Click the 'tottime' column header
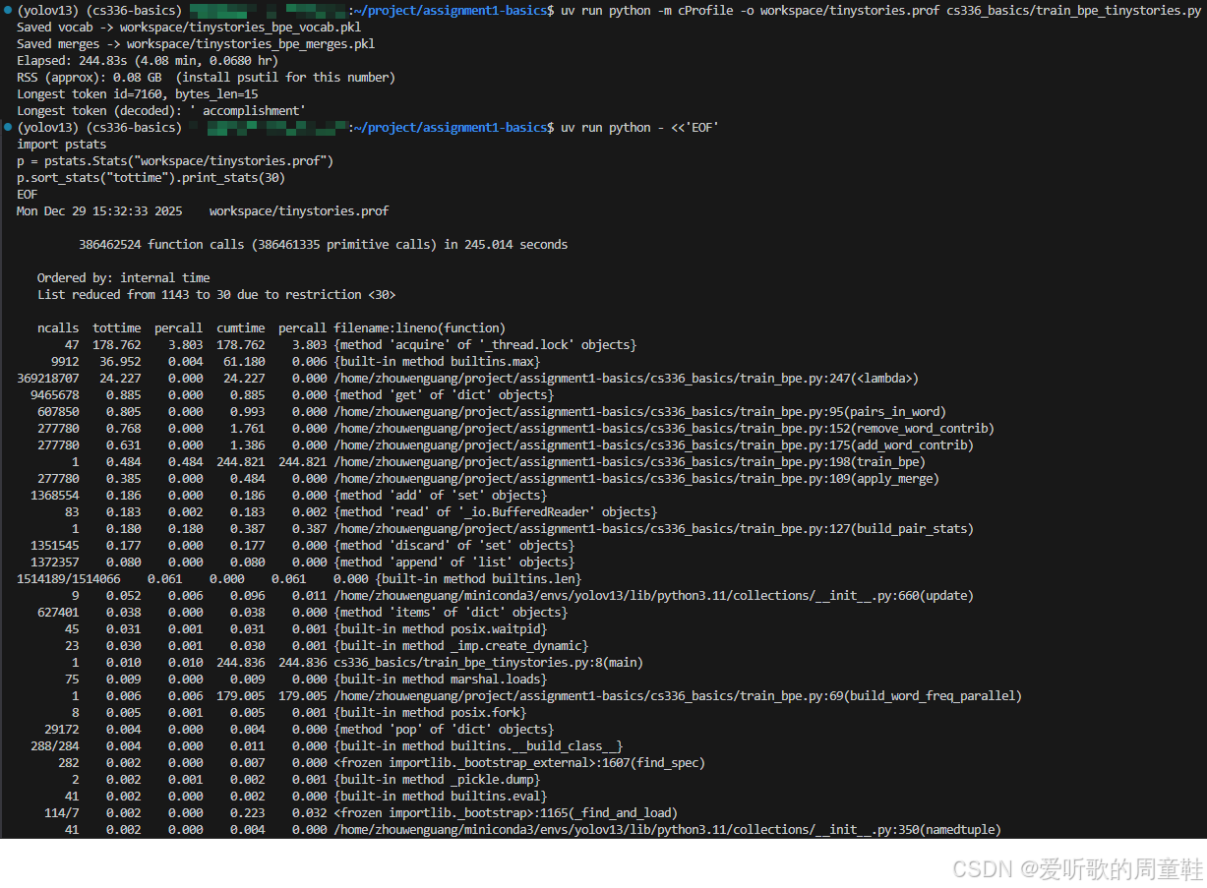 pyautogui.click(x=117, y=328)
